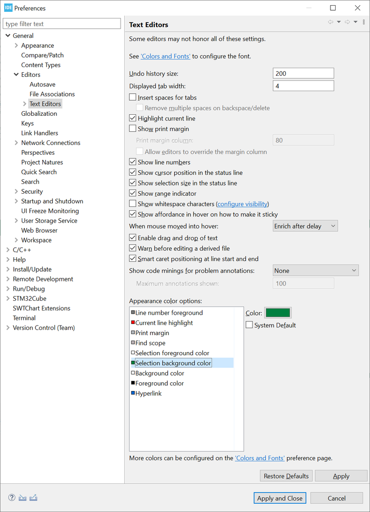The image size is (370, 512).
Task: Open the green Color picker swatch
Action: pyautogui.click(x=278, y=313)
